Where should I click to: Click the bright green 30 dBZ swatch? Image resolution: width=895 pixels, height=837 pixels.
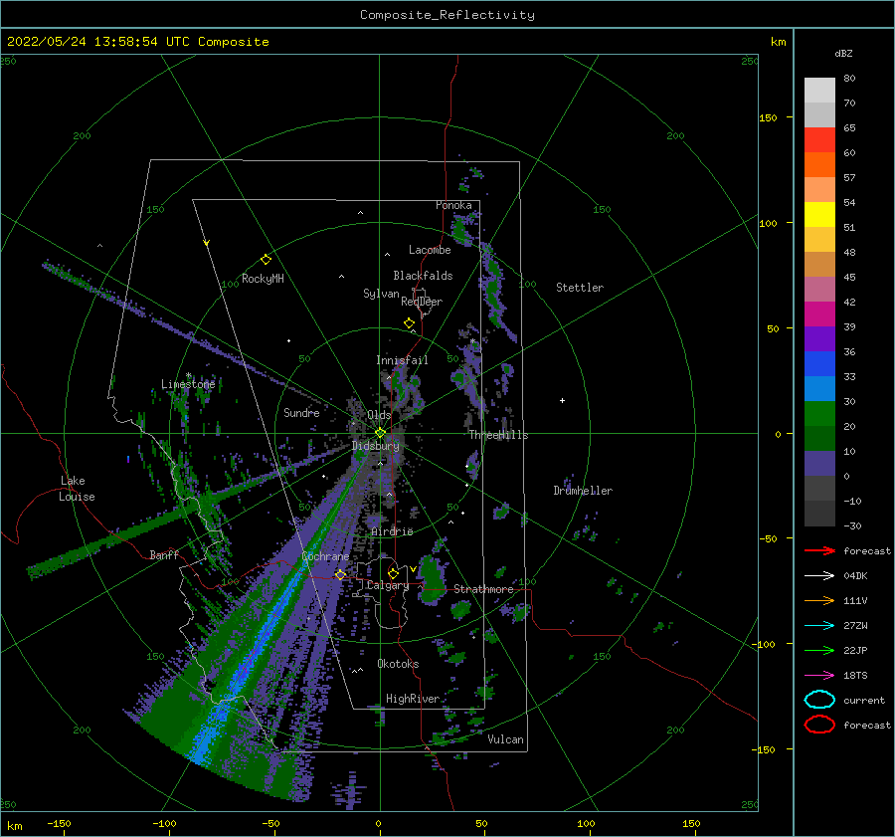point(819,414)
